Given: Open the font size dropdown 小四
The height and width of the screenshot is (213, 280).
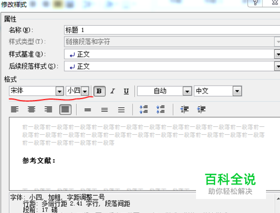Looking at the screenshot, I should tap(85, 91).
